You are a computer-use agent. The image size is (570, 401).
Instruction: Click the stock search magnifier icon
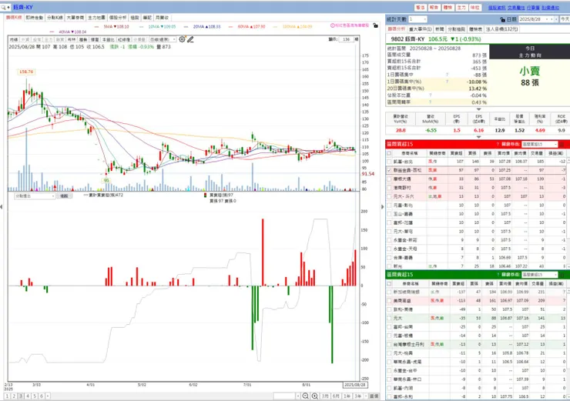(x=4, y=7)
